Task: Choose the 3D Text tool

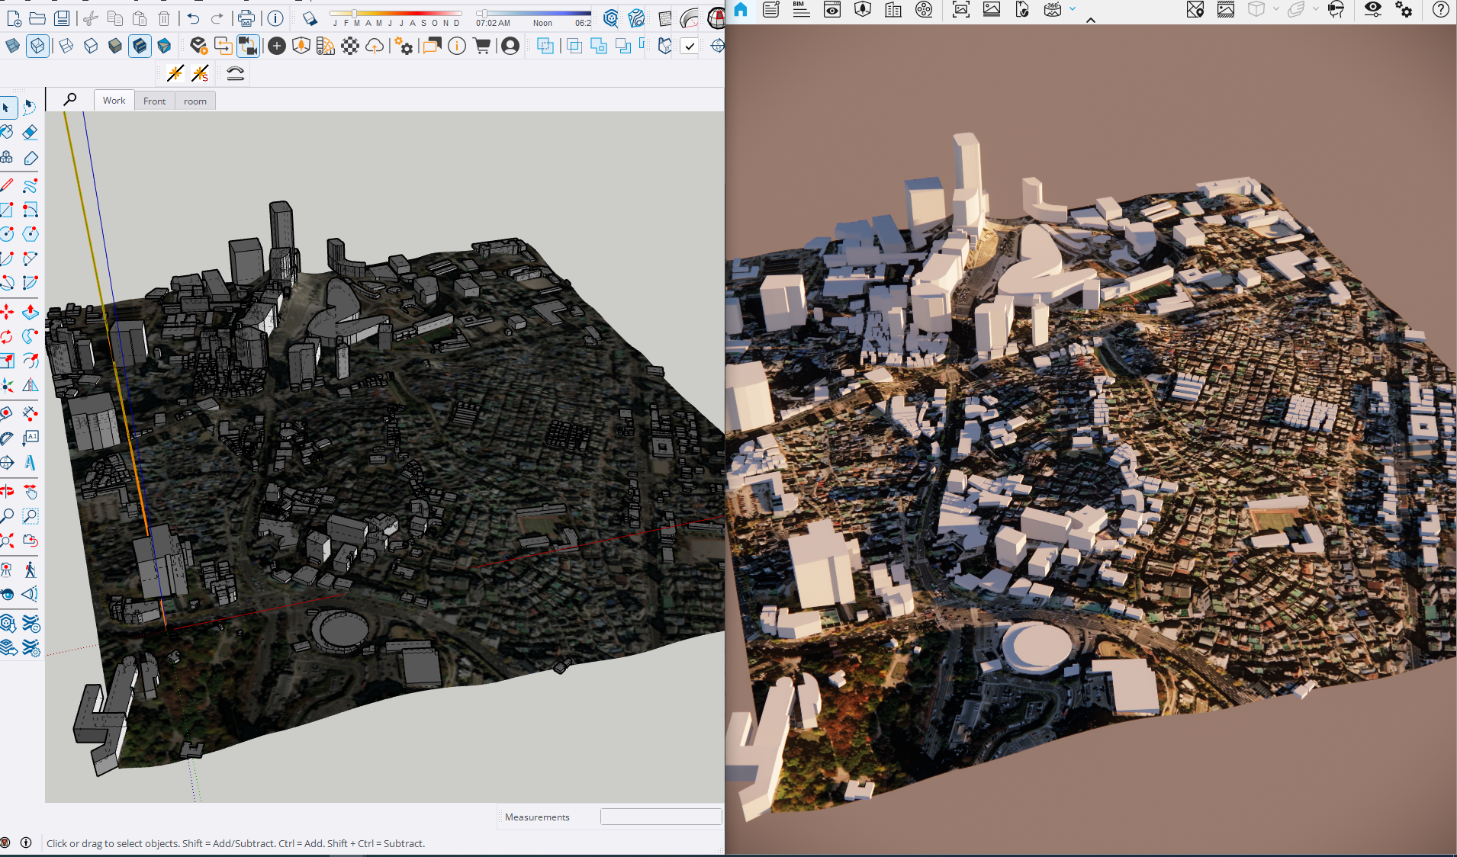Action: pyautogui.click(x=30, y=463)
